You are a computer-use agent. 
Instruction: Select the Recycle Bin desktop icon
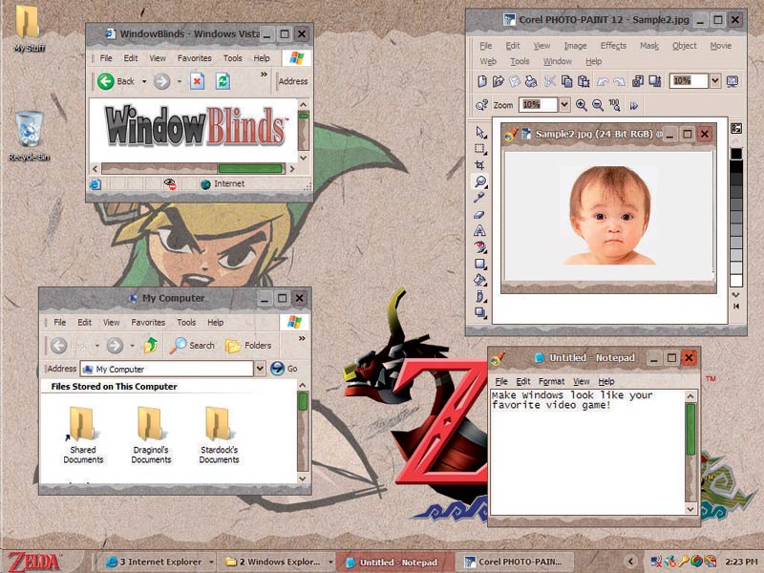click(x=30, y=137)
